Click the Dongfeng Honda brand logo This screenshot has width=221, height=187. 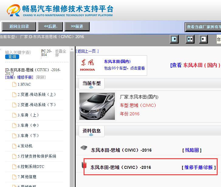(x=87, y=65)
